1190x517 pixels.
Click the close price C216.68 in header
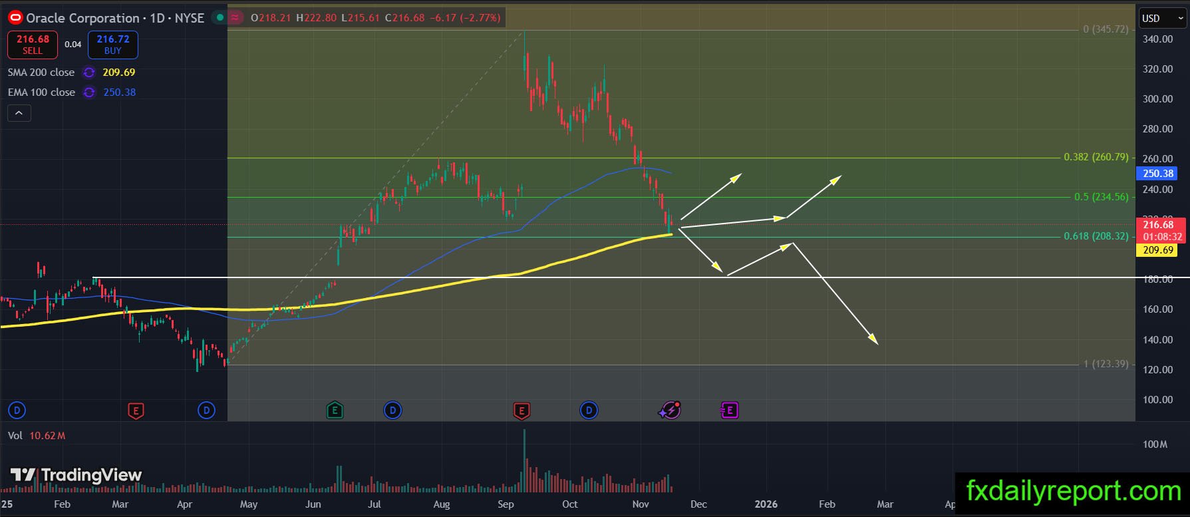click(x=404, y=18)
